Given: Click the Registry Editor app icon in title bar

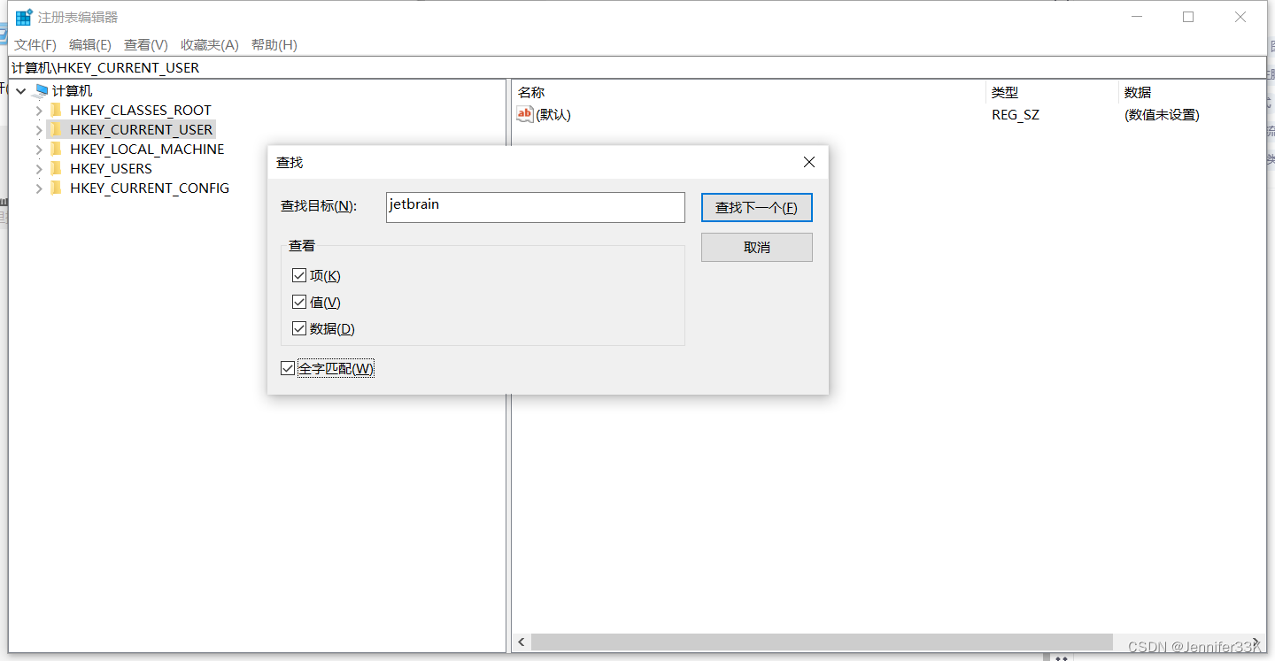Looking at the screenshot, I should click(x=24, y=17).
